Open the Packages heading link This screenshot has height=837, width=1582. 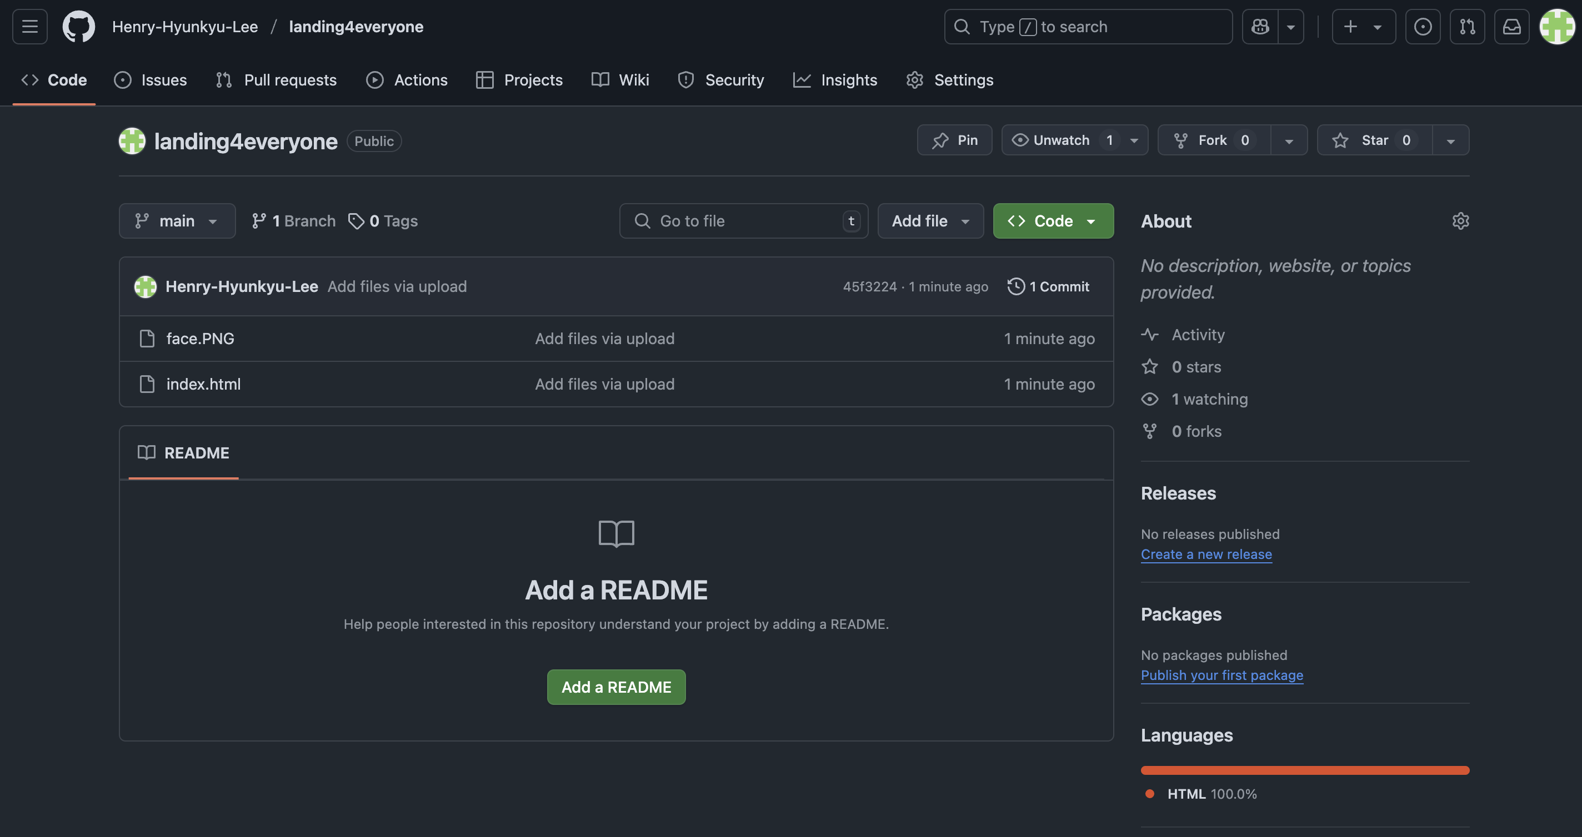click(x=1181, y=614)
